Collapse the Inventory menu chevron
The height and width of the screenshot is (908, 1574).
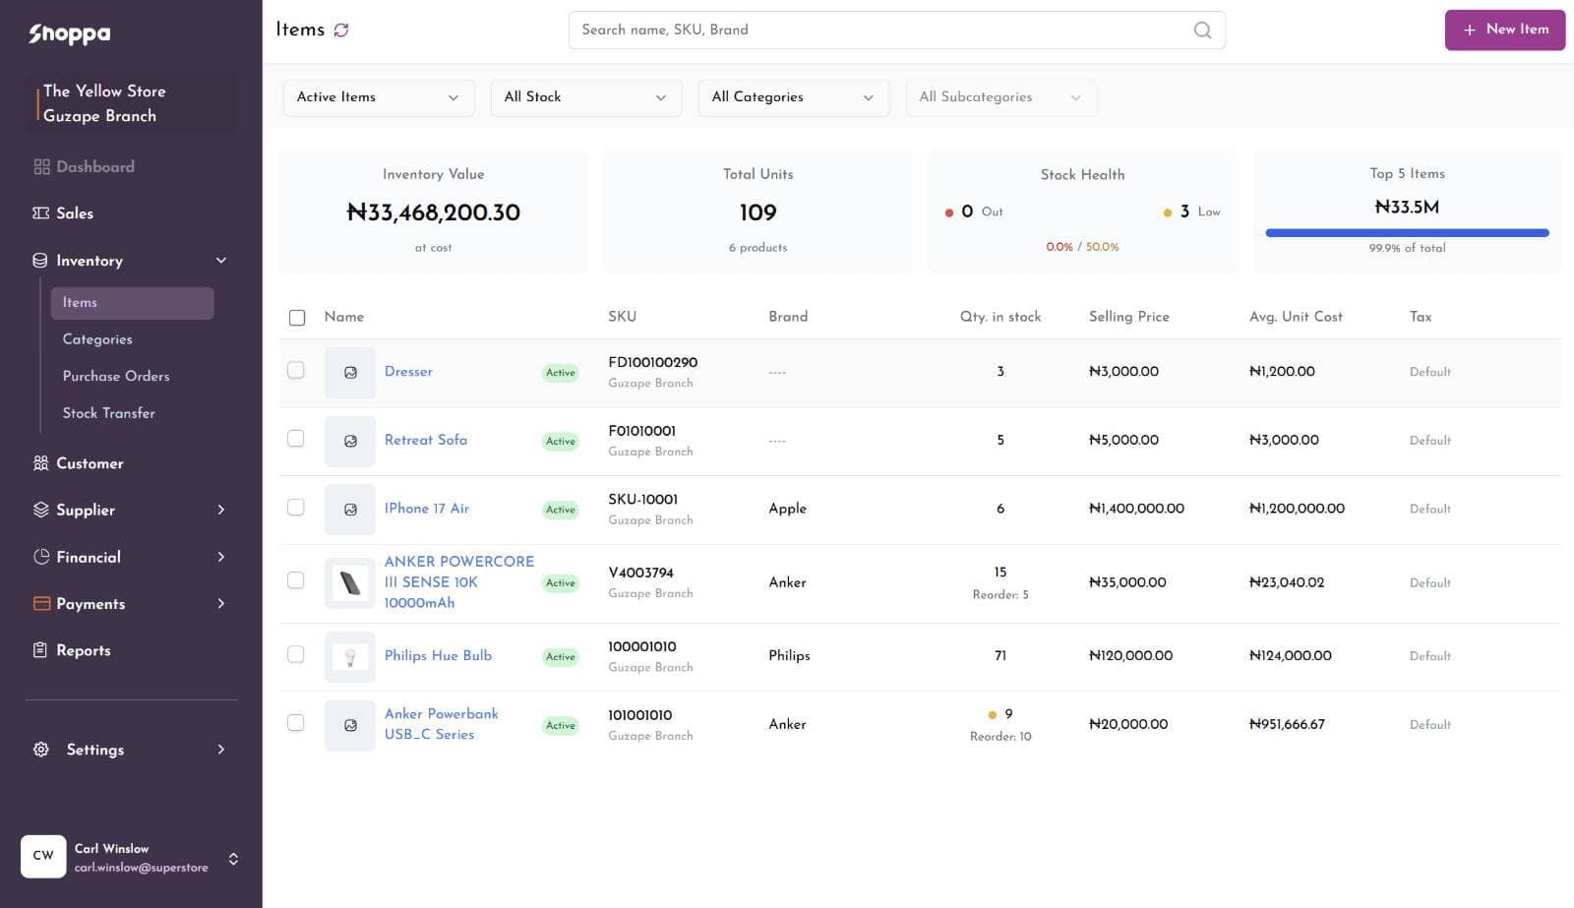pos(221,261)
